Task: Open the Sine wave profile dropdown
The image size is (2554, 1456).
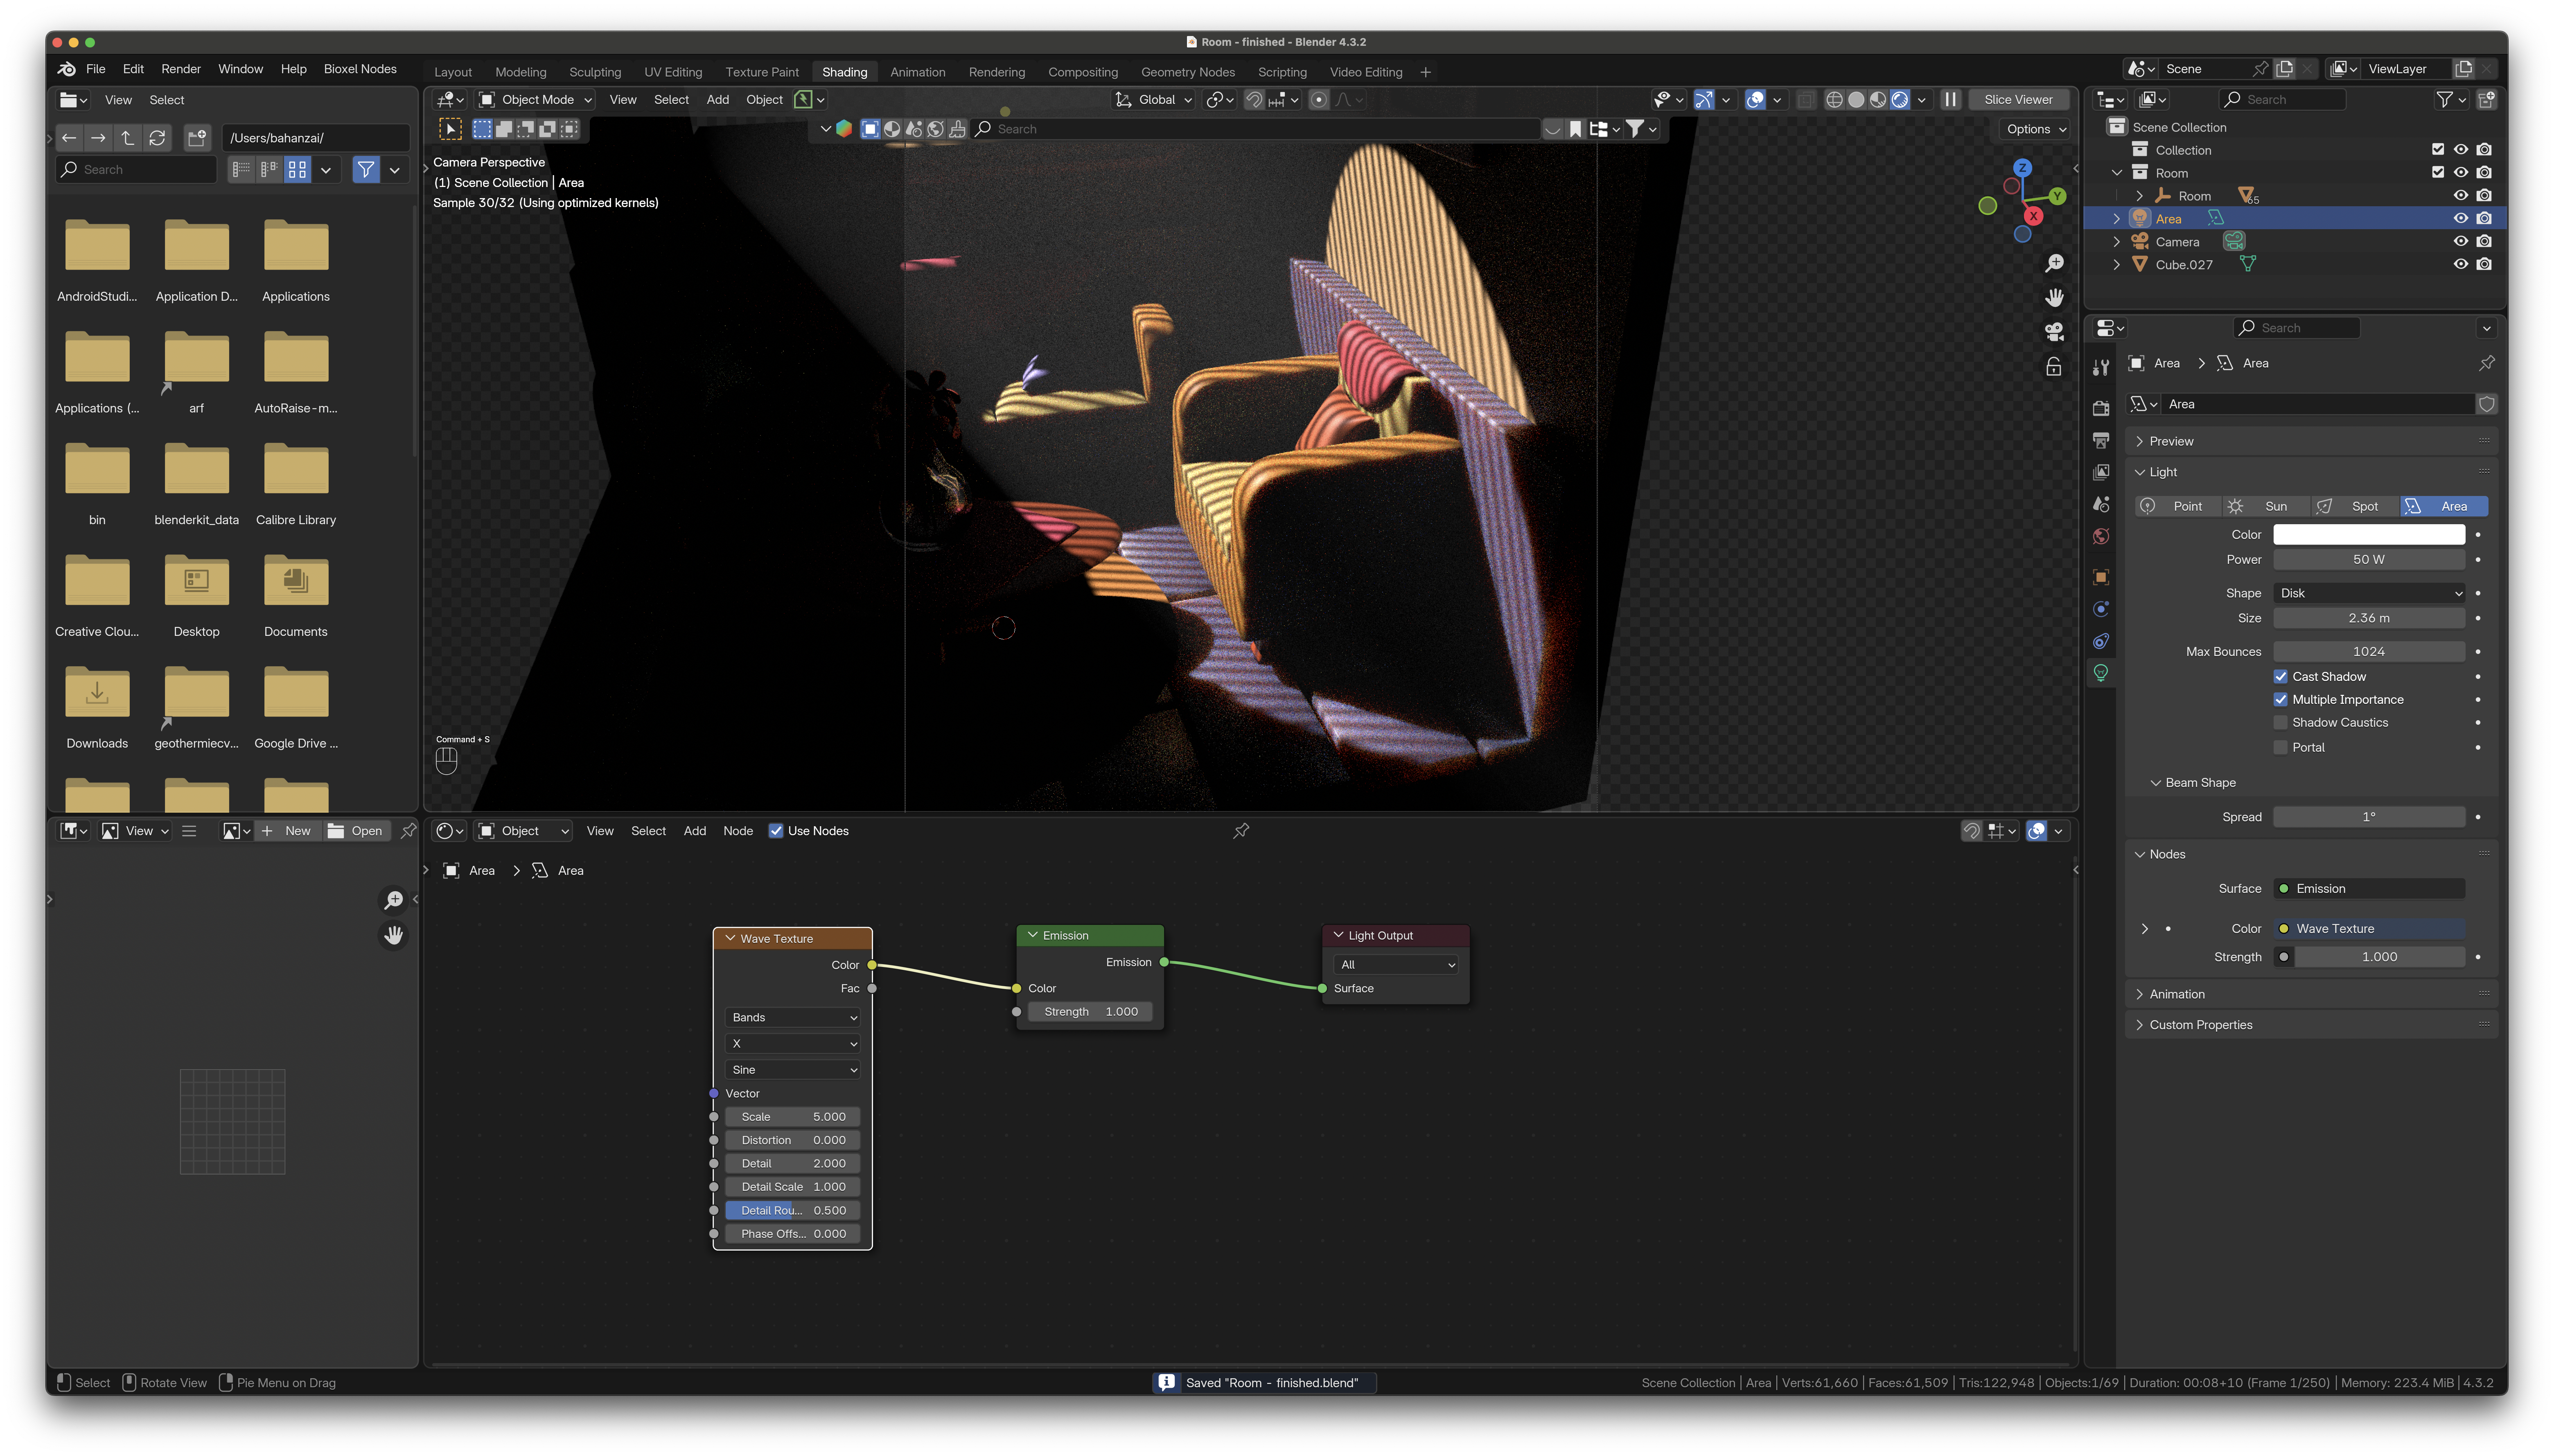Action: click(x=793, y=1070)
